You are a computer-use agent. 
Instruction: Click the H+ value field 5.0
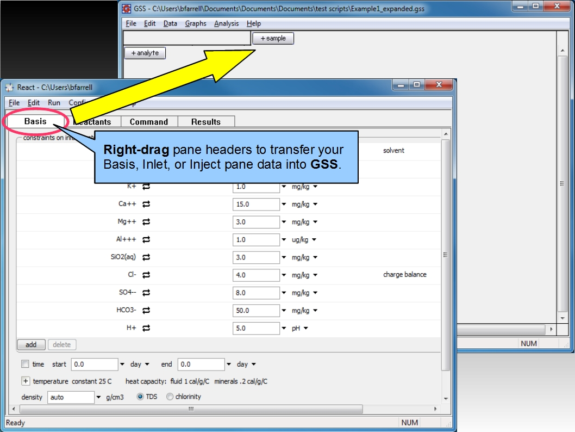256,328
